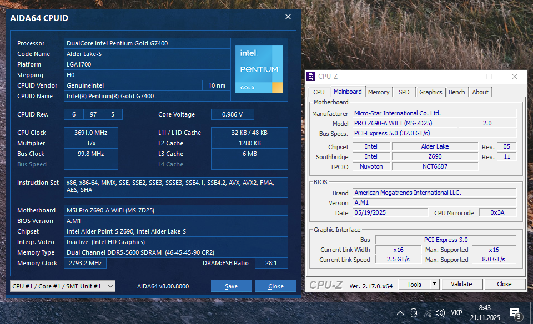The width and height of the screenshot is (533, 324).
Task: Click the DRAM:FSB Ratio value '28:1'
Action: point(271,263)
